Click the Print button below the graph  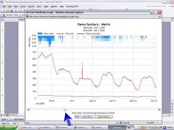[x=77, y=117]
